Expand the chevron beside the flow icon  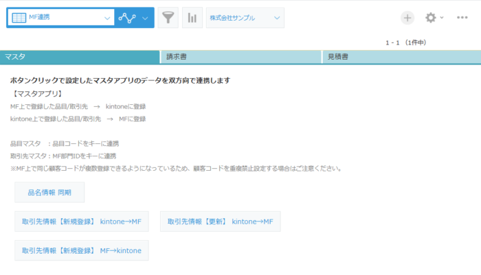[x=145, y=18]
